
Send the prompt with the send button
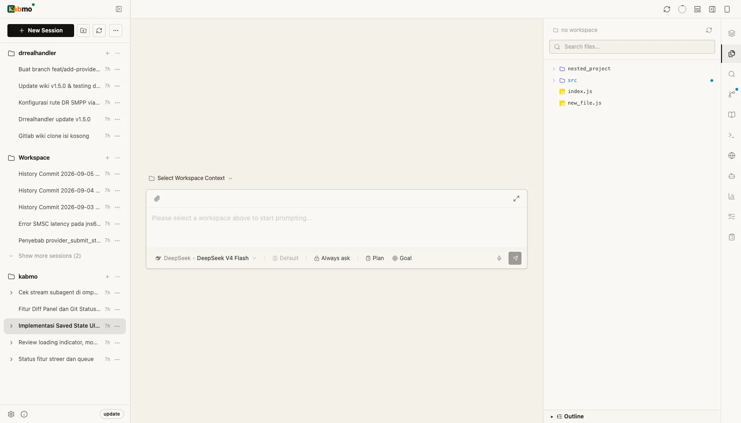tap(515, 258)
